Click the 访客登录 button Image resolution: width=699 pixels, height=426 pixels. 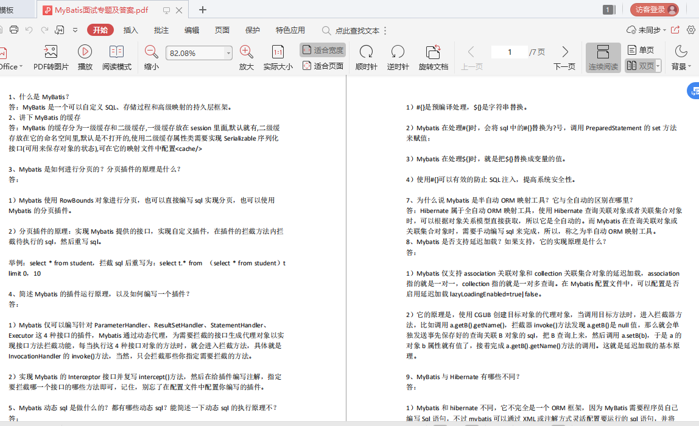[654, 9]
